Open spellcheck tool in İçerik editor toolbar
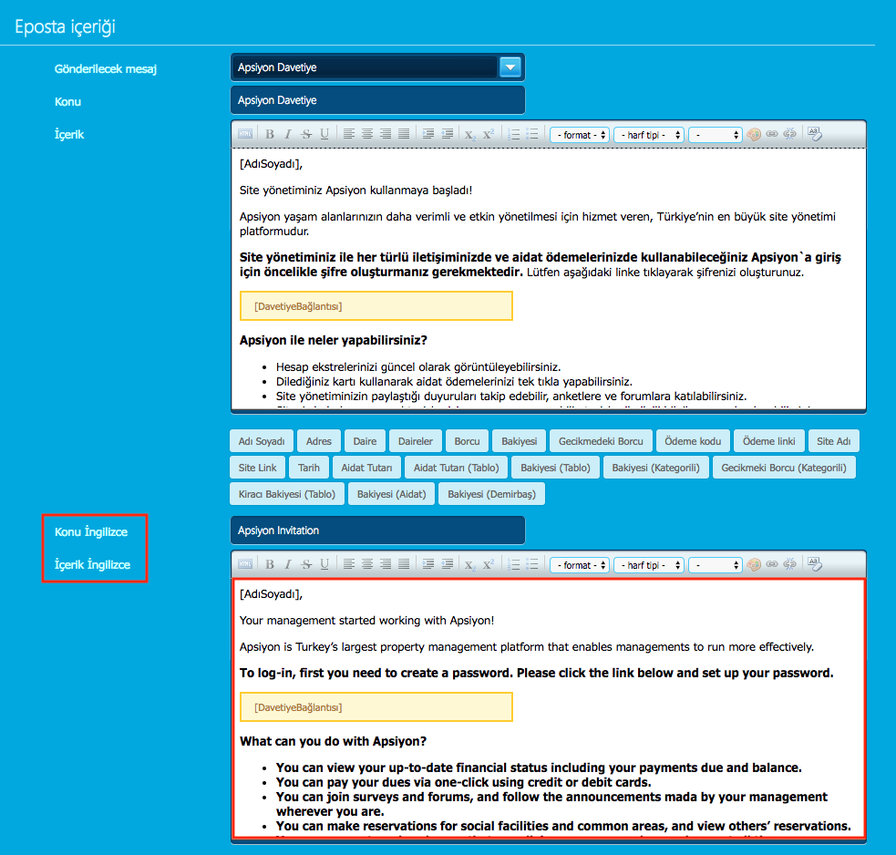Screen dimensions: 896x855 coord(815,134)
